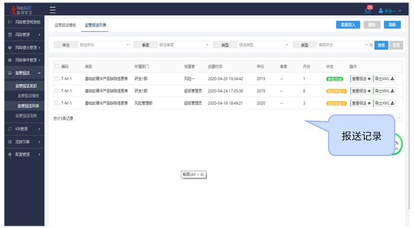Image resolution: width=414 pixels, height=228 pixels.
Task: Click the list icon beside 流程引擎
Action: click(x=10, y=142)
